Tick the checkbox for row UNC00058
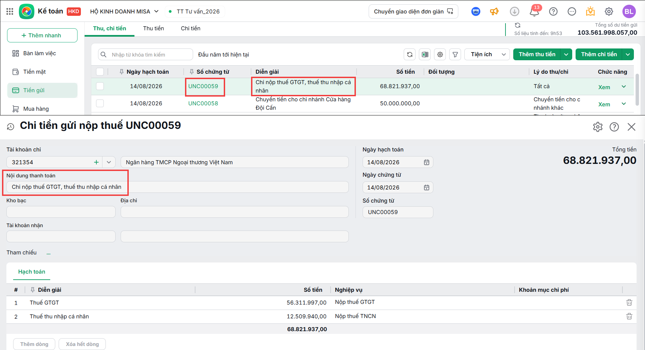 pos(100,103)
